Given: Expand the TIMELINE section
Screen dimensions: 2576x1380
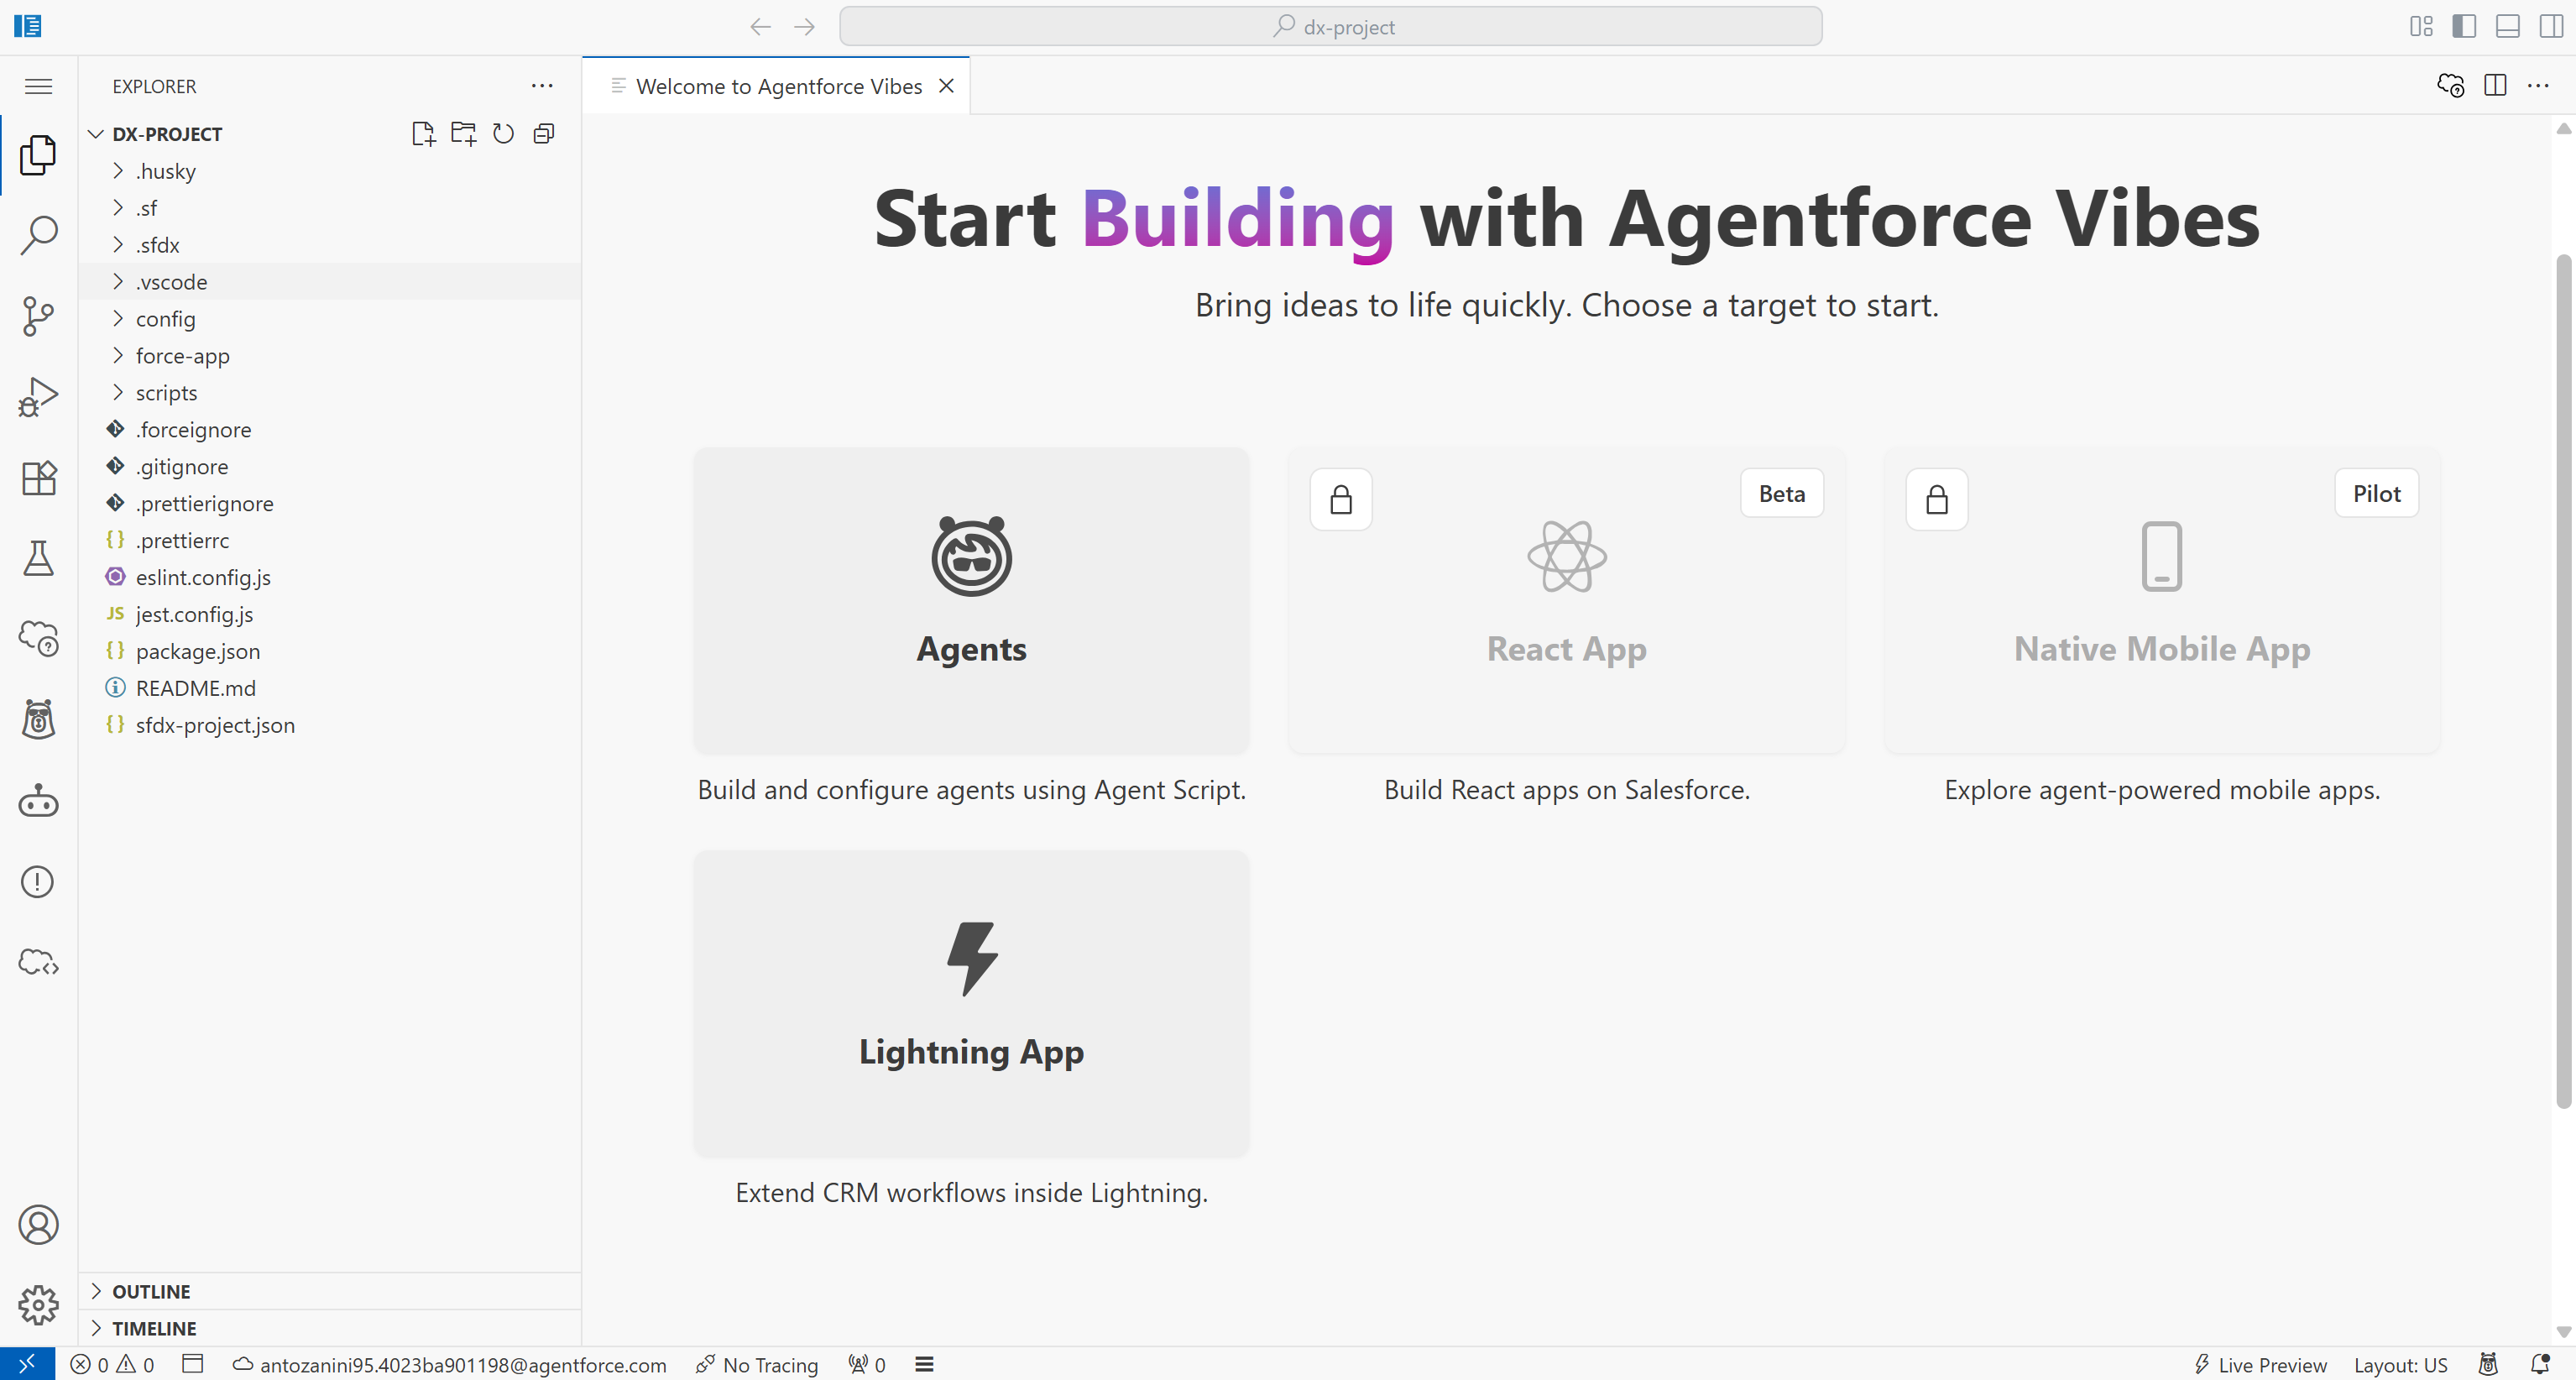Looking at the screenshot, I should pyautogui.click(x=330, y=1328).
